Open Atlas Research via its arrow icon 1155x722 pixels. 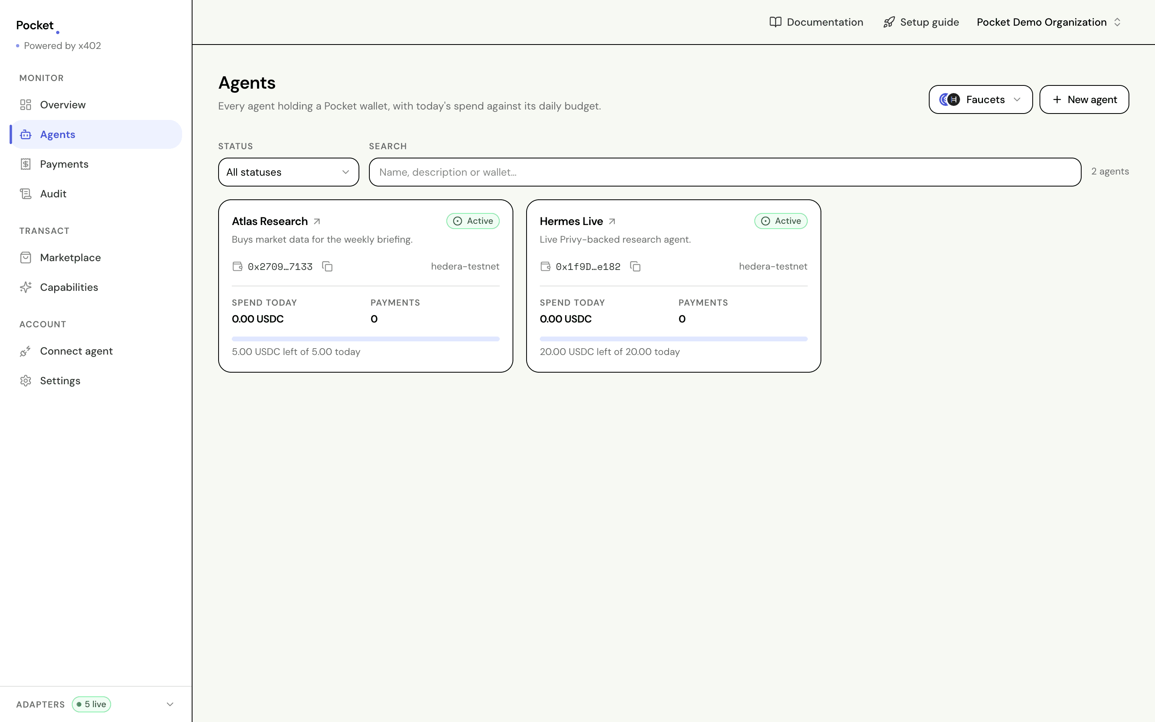[x=317, y=221]
